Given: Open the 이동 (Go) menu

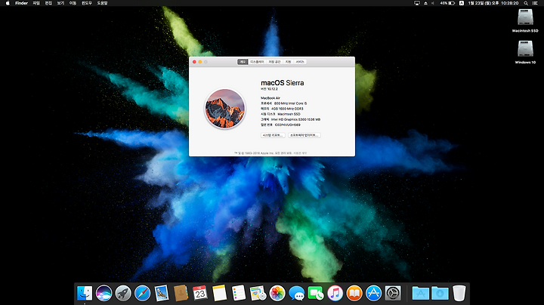Looking at the screenshot, I should pyautogui.click(x=73, y=3).
